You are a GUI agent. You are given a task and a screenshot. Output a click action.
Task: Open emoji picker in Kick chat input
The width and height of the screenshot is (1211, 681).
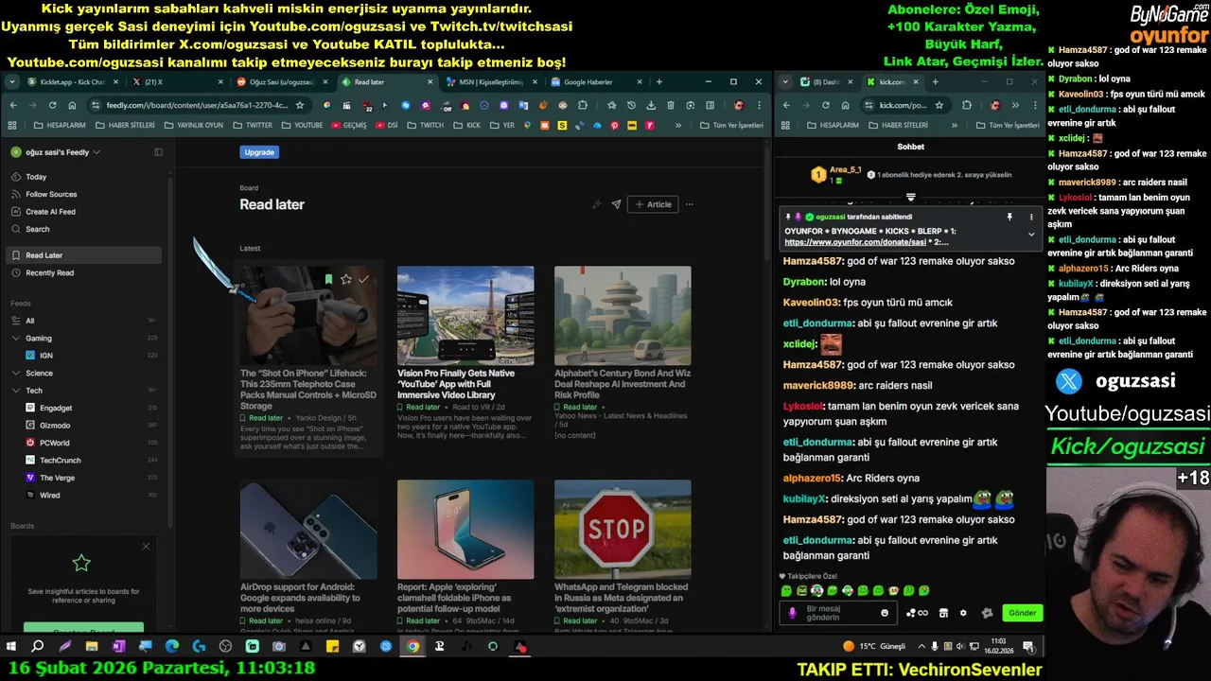click(x=885, y=613)
